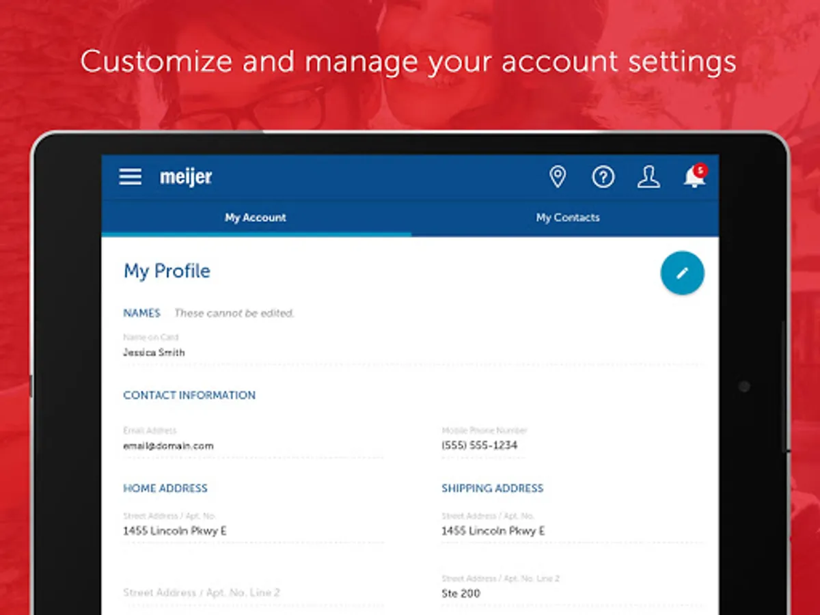
Task: Select home Street Address 1455 Lincoln Pkwy E
Action: coord(254,526)
